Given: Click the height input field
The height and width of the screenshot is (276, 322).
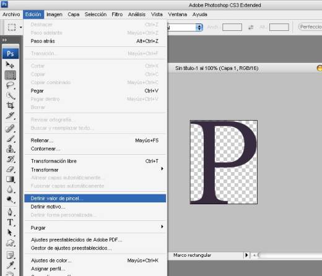Looking at the screenshot, I should click(x=279, y=27).
